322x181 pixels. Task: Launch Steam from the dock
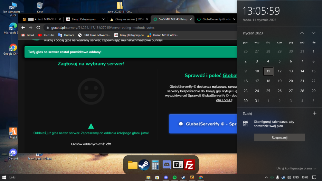[x=144, y=165]
